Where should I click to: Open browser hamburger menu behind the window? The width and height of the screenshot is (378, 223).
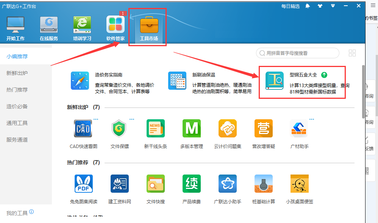click(x=373, y=5)
